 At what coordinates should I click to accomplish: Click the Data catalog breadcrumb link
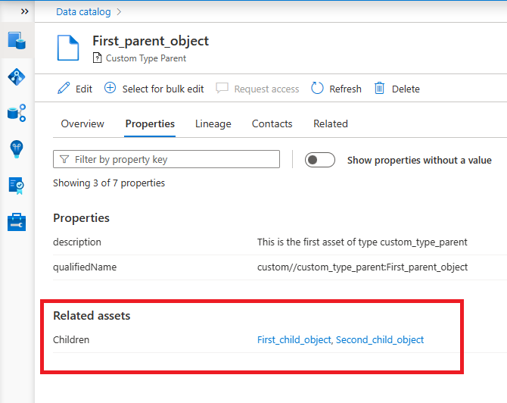point(83,11)
